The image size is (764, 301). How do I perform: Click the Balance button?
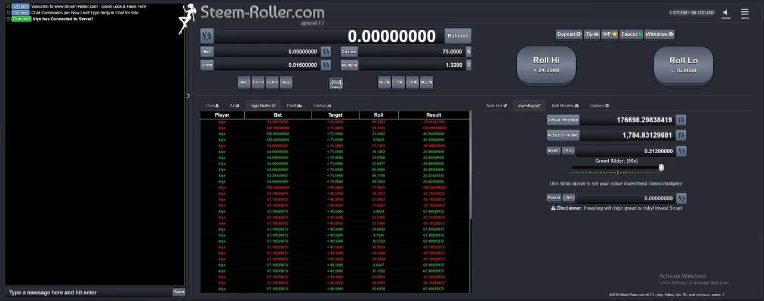(458, 36)
